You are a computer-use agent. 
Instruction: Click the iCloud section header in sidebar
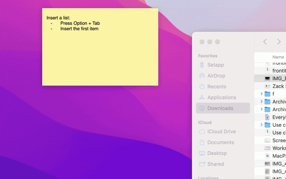204,122
